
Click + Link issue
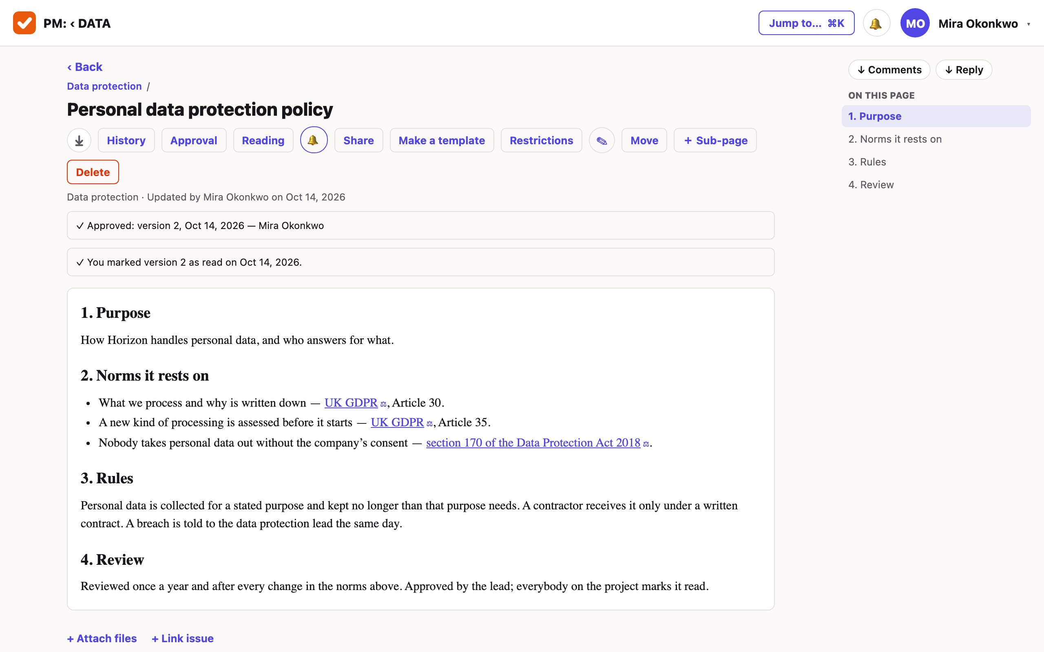[x=182, y=638]
